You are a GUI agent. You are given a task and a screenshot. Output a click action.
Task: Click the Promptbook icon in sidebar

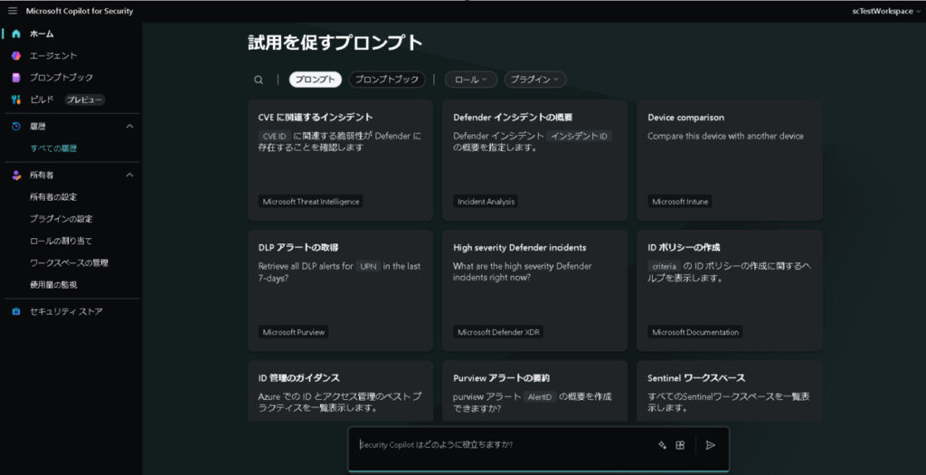click(16, 78)
